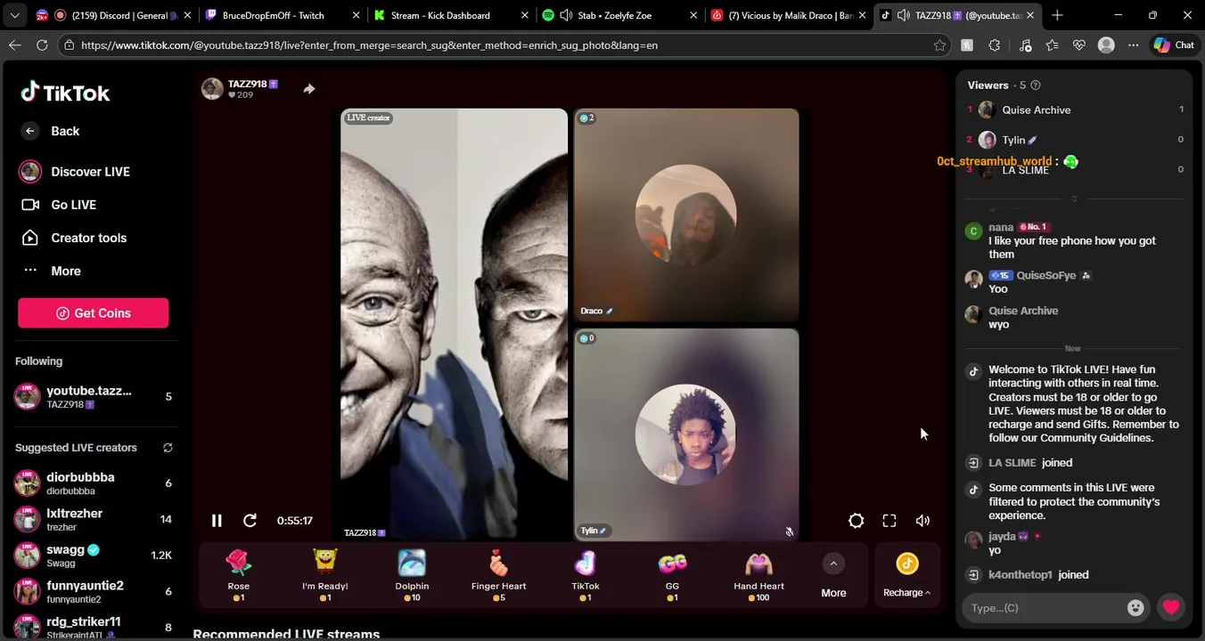Open Creator tools in sidebar
The height and width of the screenshot is (641, 1205).
pos(74,238)
